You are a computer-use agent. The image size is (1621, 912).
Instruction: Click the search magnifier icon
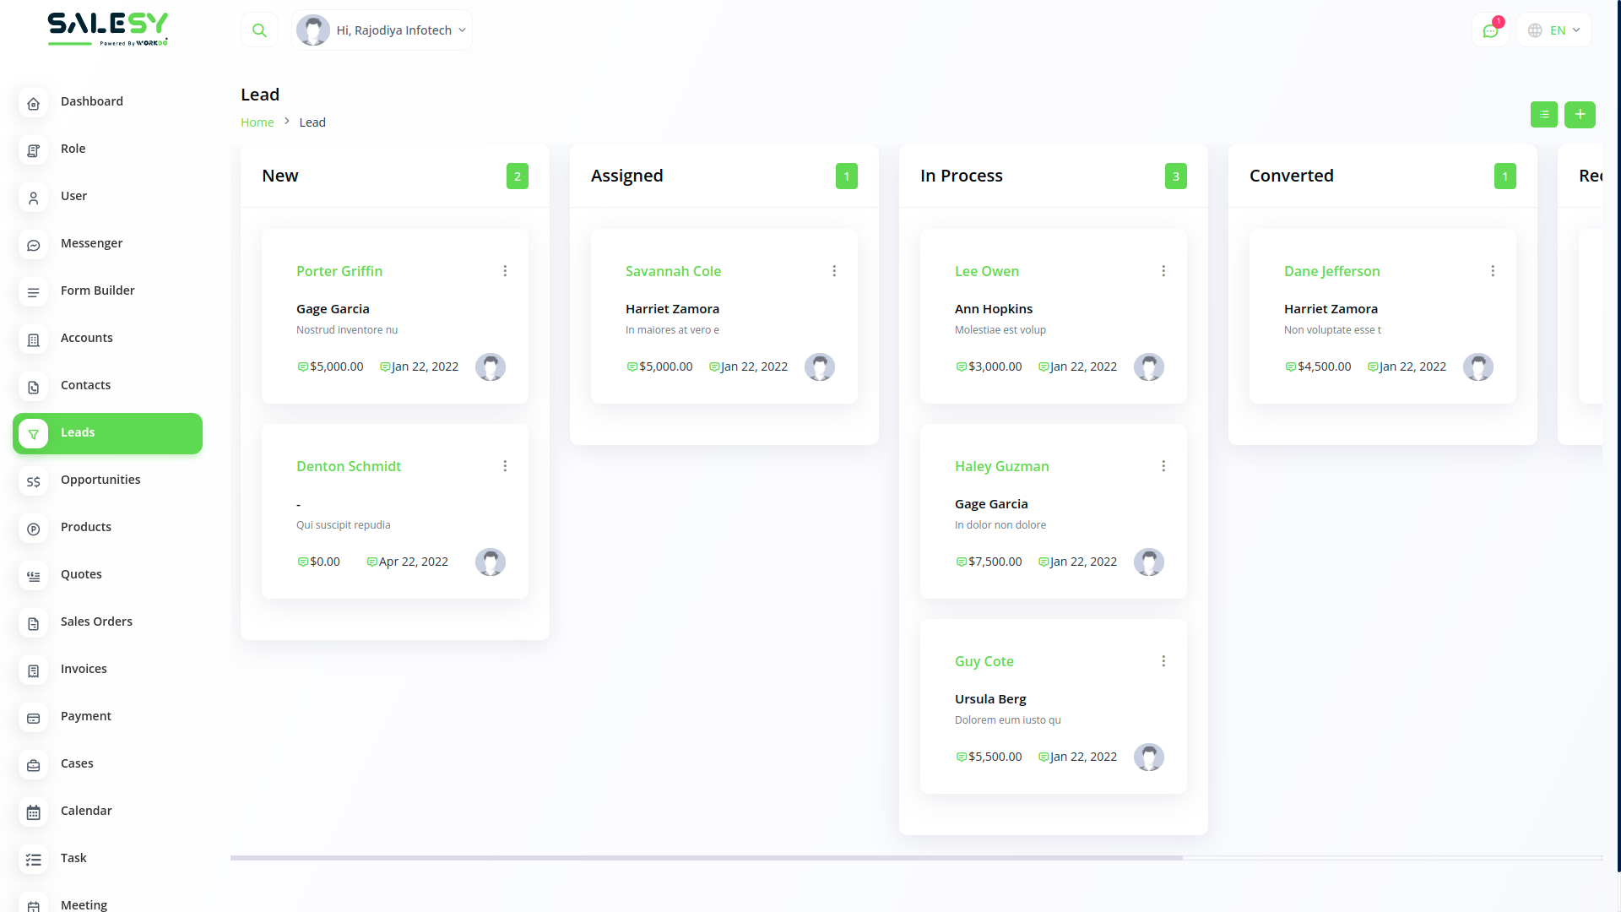click(x=259, y=30)
